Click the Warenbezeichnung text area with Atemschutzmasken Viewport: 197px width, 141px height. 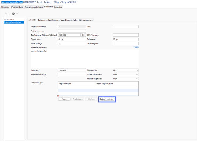(x=85, y=58)
